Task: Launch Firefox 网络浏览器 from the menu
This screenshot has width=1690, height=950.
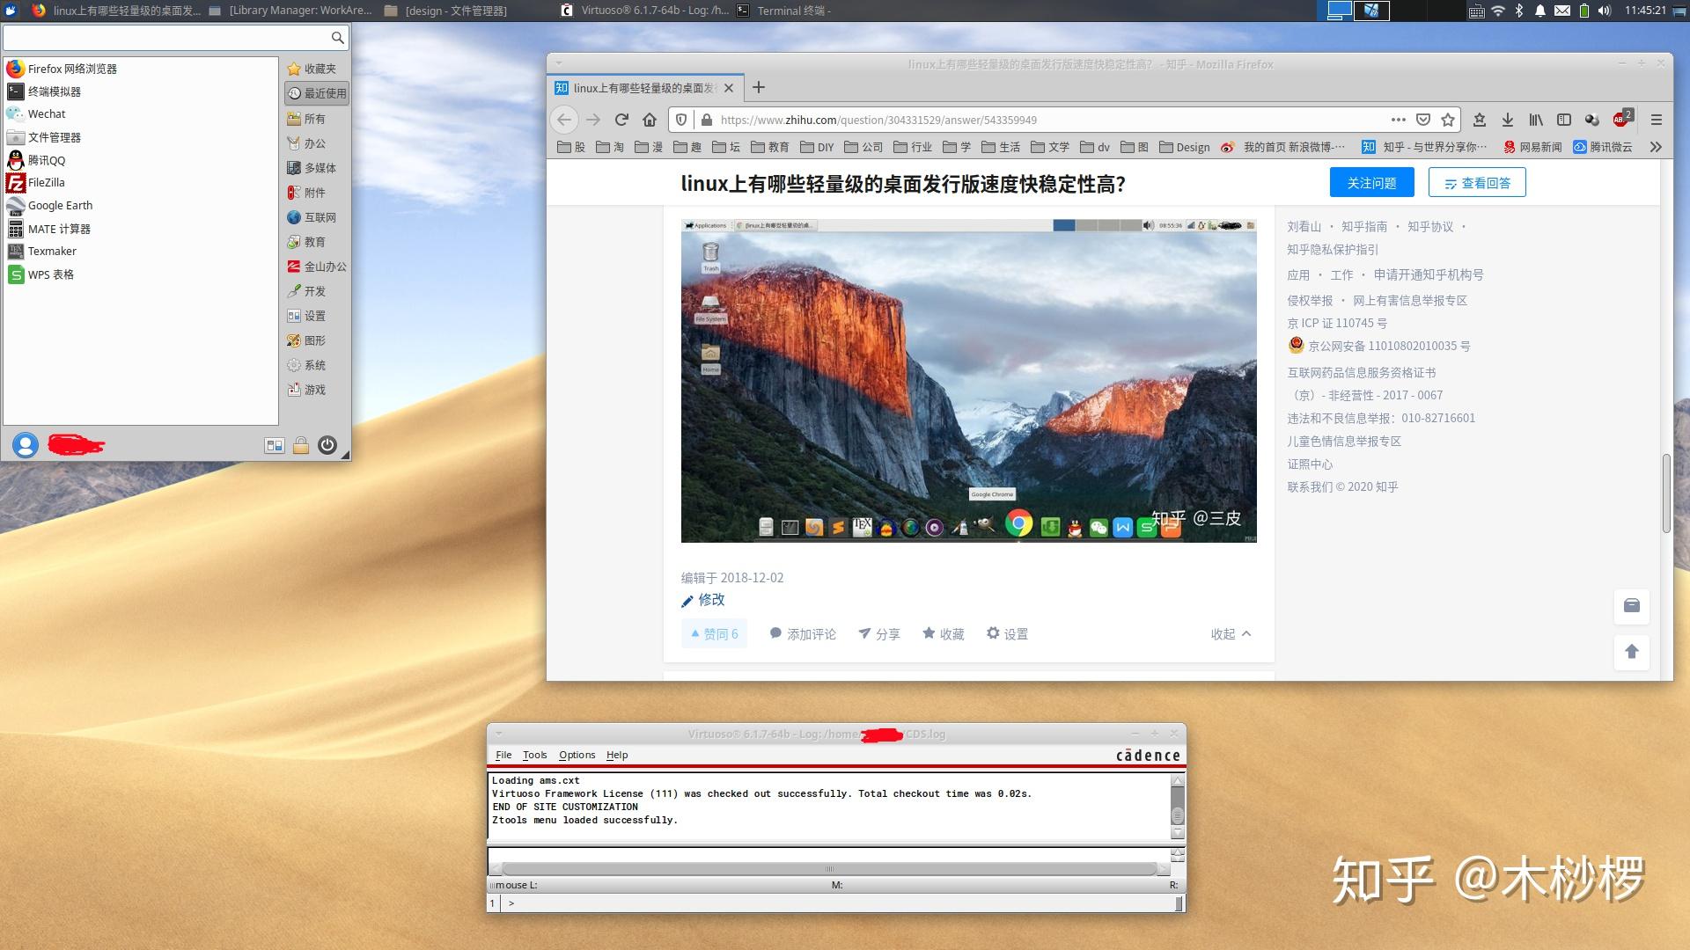Action: click(62, 69)
